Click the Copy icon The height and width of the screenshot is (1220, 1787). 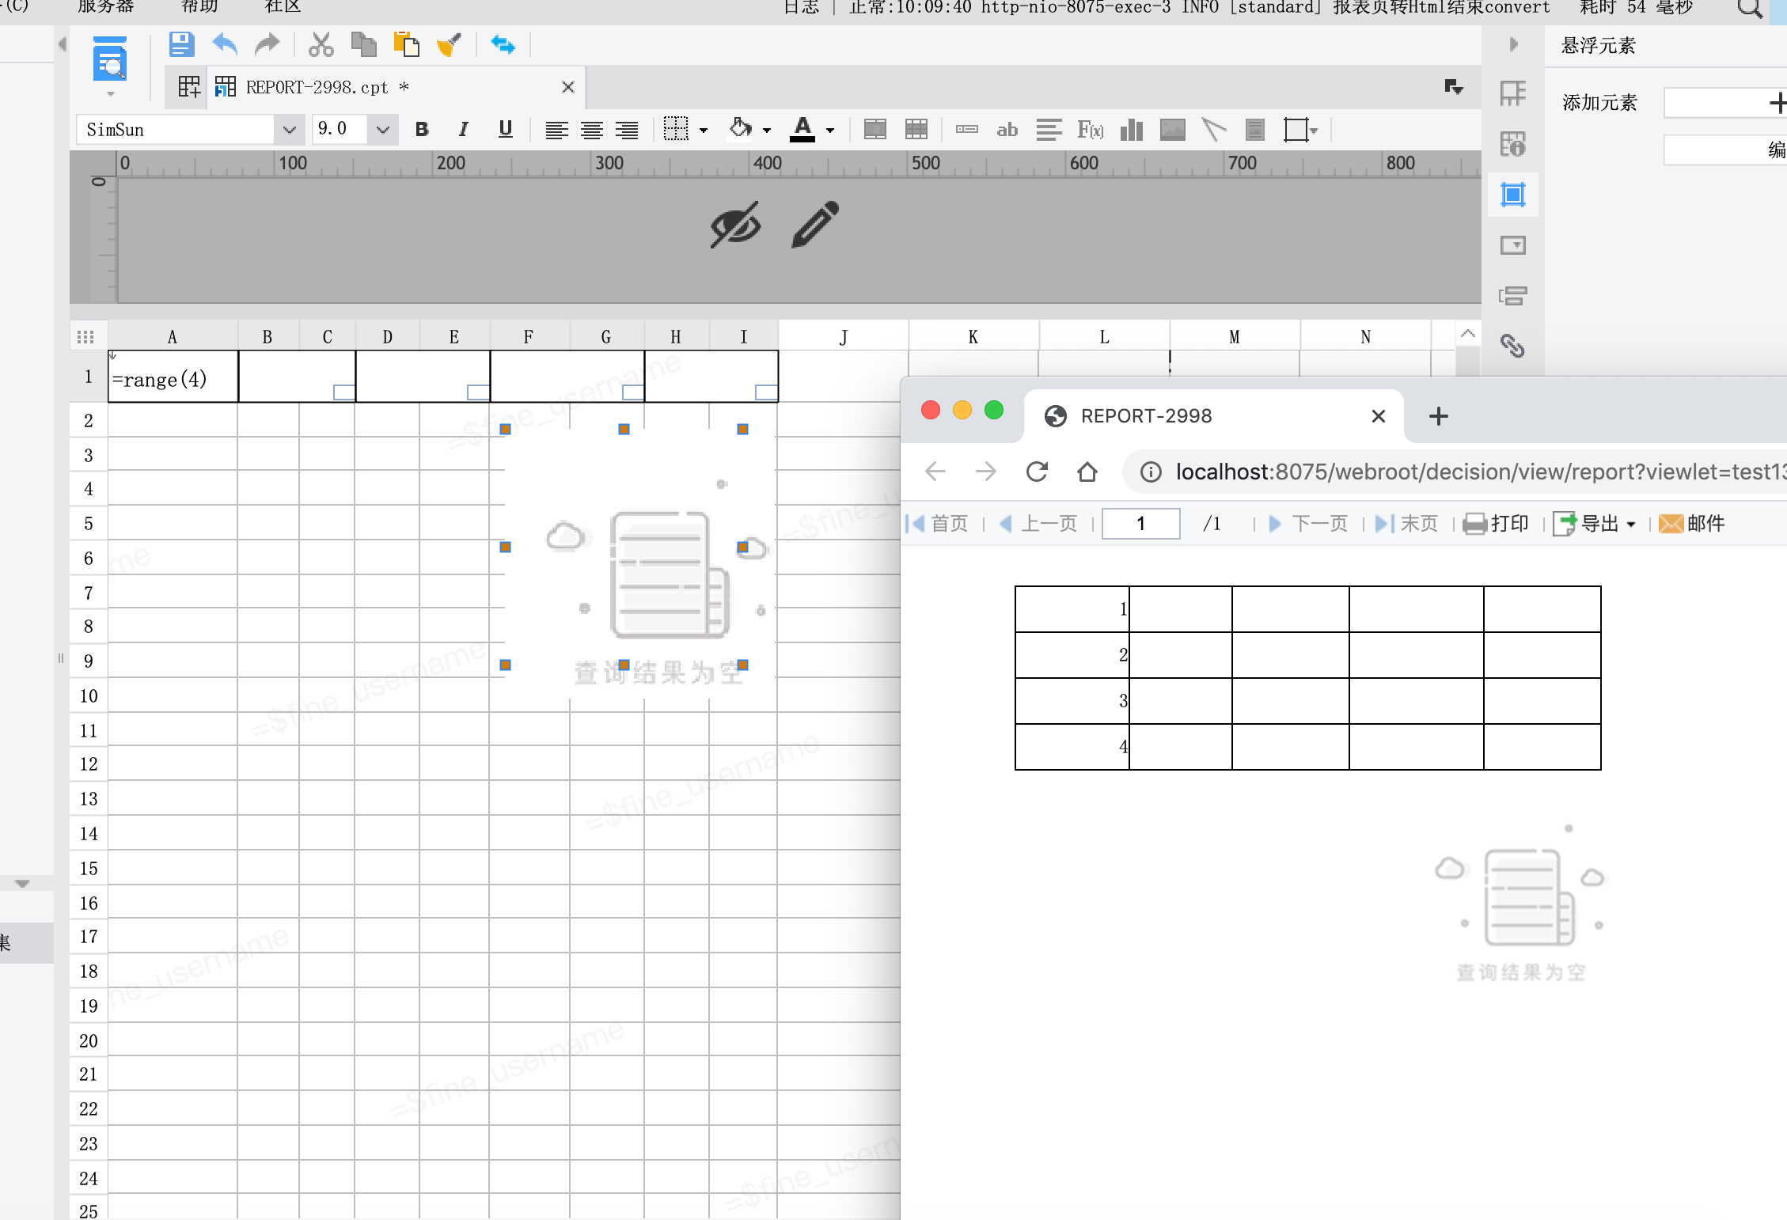click(363, 44)
